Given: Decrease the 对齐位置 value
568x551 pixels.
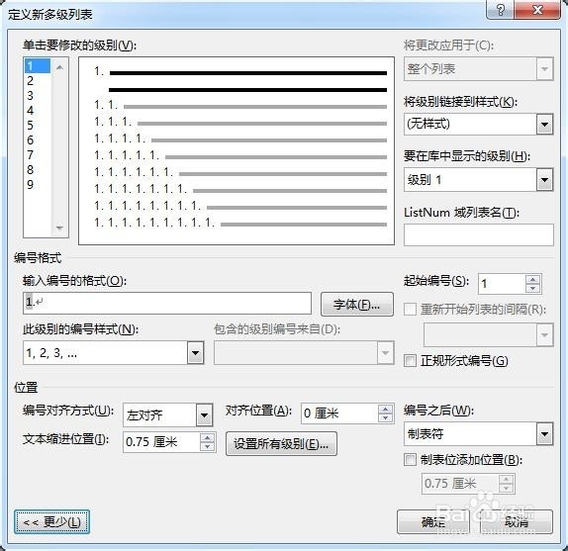Looking at the screenshot, I should pyautogui.click(x=386, y=418).
